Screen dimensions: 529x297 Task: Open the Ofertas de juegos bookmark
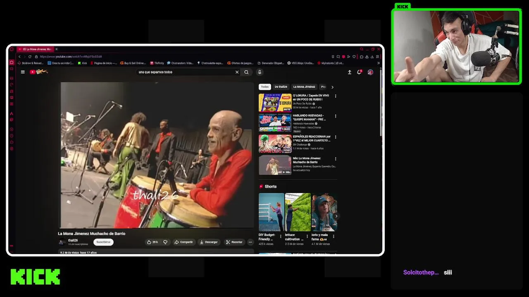(240, 63)
